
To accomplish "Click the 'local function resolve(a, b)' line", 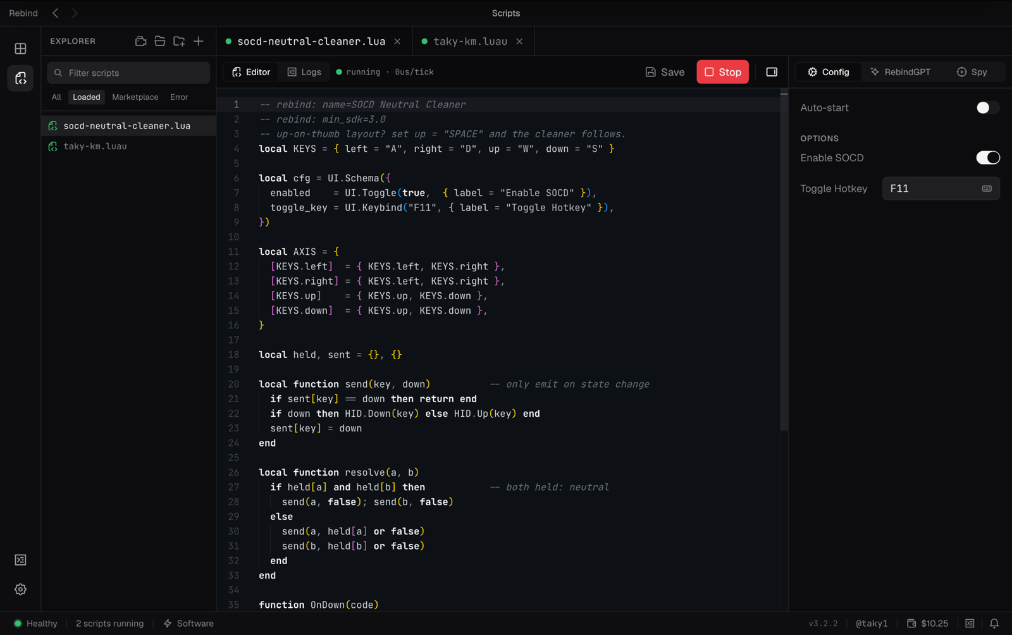I will coord(339,472).
